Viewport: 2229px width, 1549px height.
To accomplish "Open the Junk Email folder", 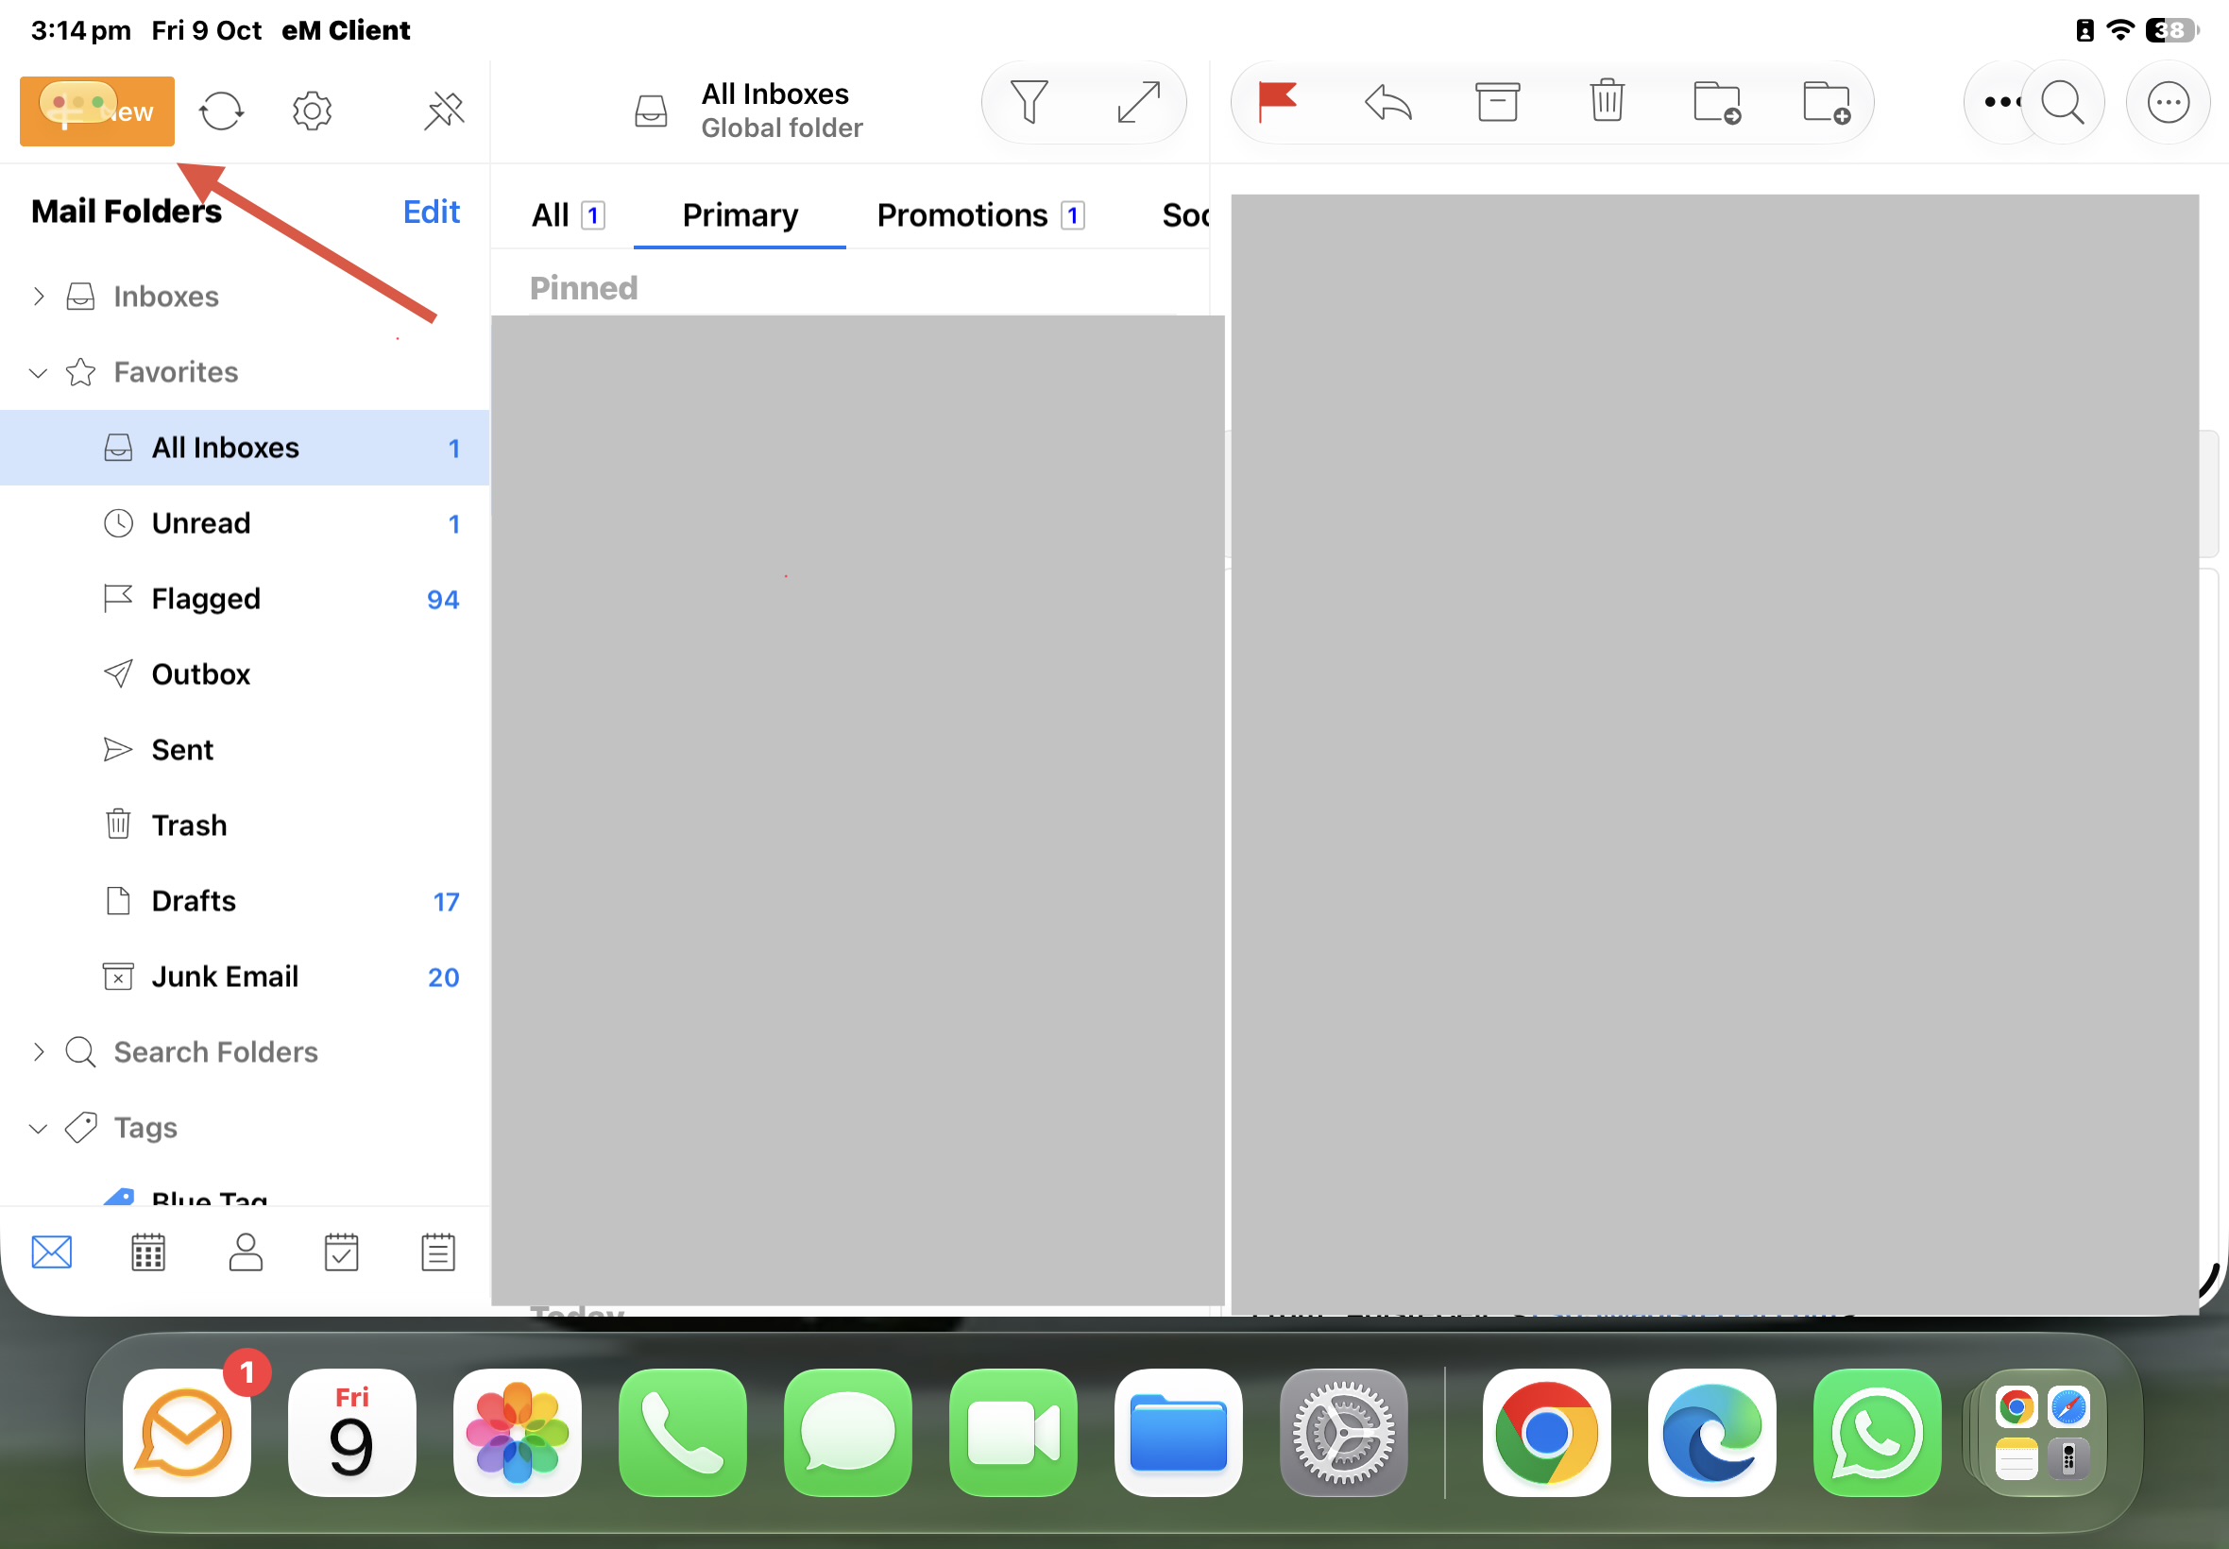I will pyautogui.click(x=245, y=978).
